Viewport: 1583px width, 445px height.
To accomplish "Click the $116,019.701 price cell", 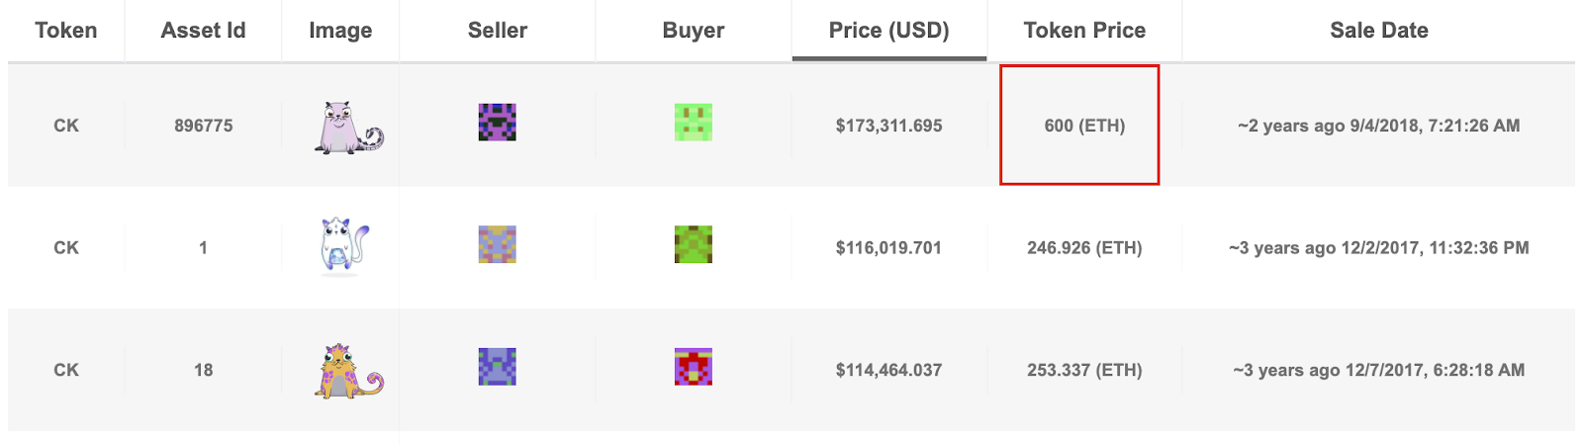I will [x=888, y=248].
